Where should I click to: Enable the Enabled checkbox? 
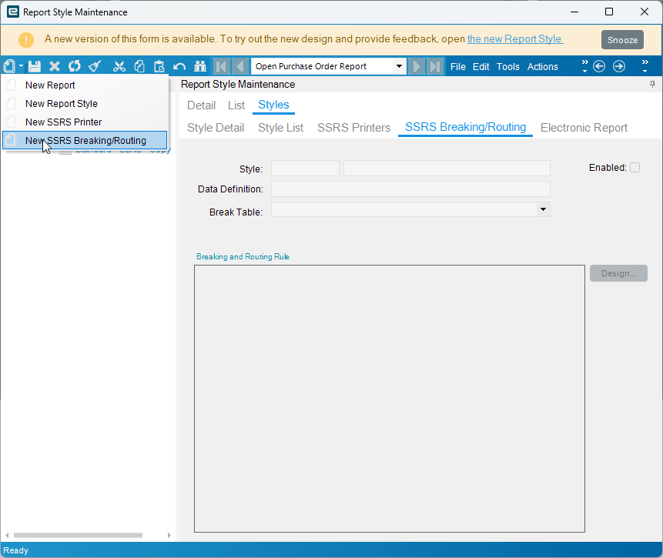[x=635, y=167]
